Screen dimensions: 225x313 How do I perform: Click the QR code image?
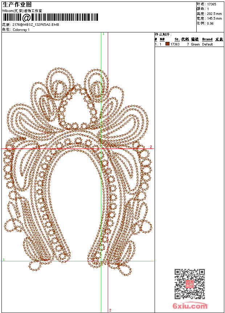point(190,284)
